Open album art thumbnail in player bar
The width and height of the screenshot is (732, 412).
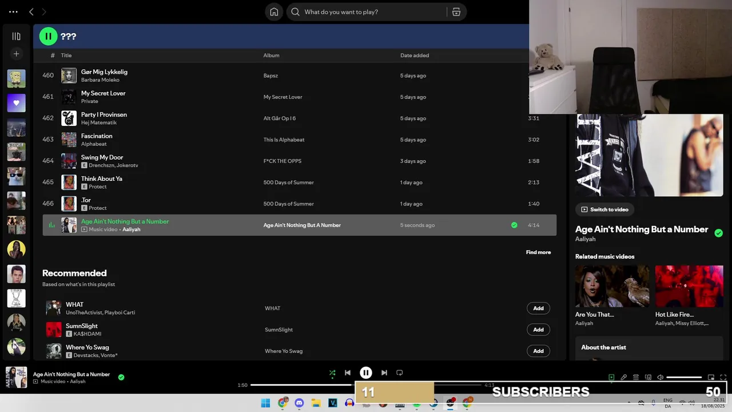tap(16, 377)
